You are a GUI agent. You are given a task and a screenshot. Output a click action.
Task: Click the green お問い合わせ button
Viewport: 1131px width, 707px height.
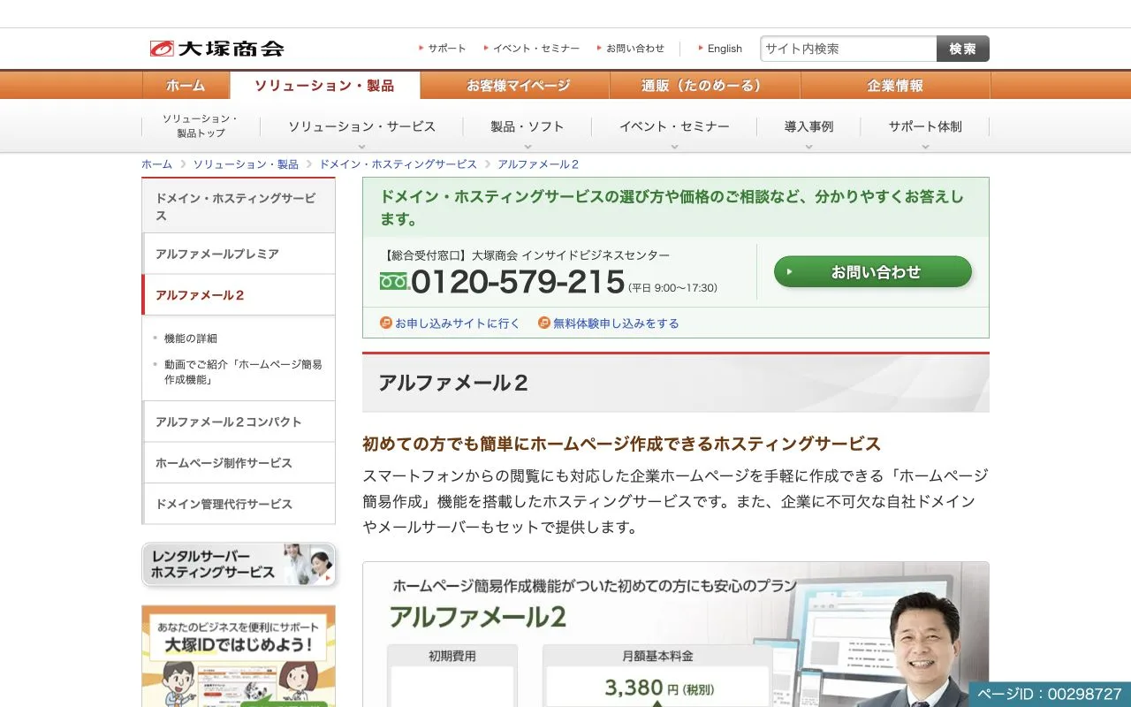[x=873, y=272]
